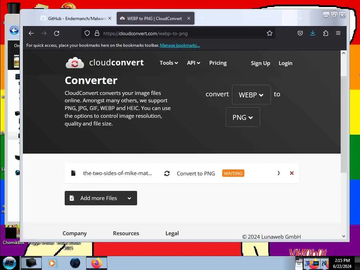Click the CloudConvert cloud logo
360x270 pixels.
click(75, 63)
